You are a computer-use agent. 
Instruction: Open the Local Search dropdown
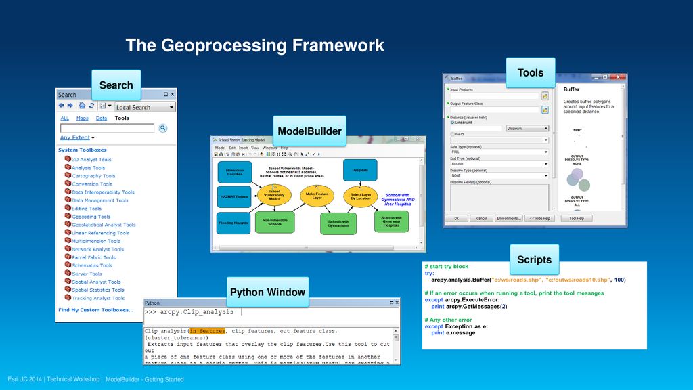click(x=145, y=107)
